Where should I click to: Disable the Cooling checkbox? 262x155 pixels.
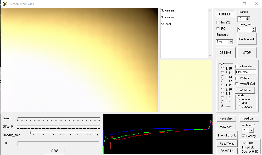coord(243,136)
